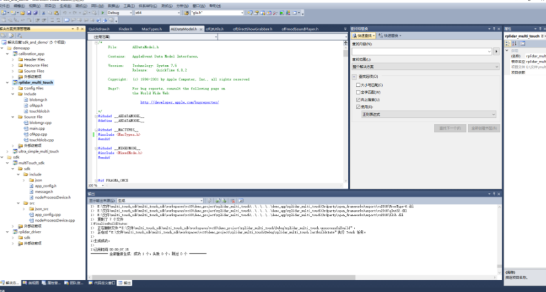
Task: Click the categorized view icon in Properties
Action: 507,43
